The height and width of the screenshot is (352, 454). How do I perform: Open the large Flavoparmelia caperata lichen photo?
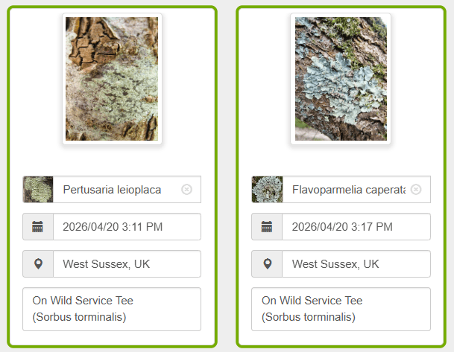tap(341, 79)
